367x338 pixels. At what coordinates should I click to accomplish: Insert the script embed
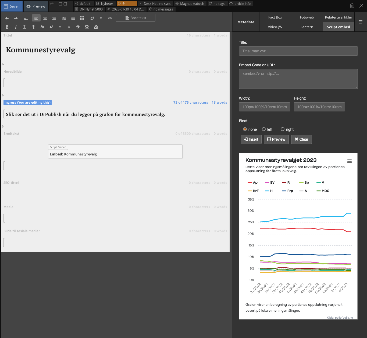251,139
